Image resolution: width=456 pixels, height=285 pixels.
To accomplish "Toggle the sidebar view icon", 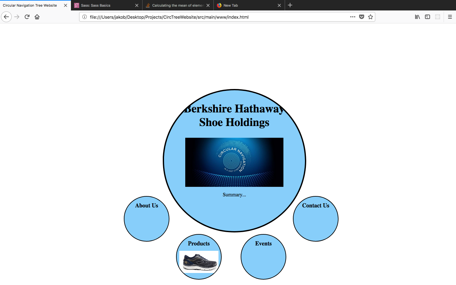I will [427, 17].
